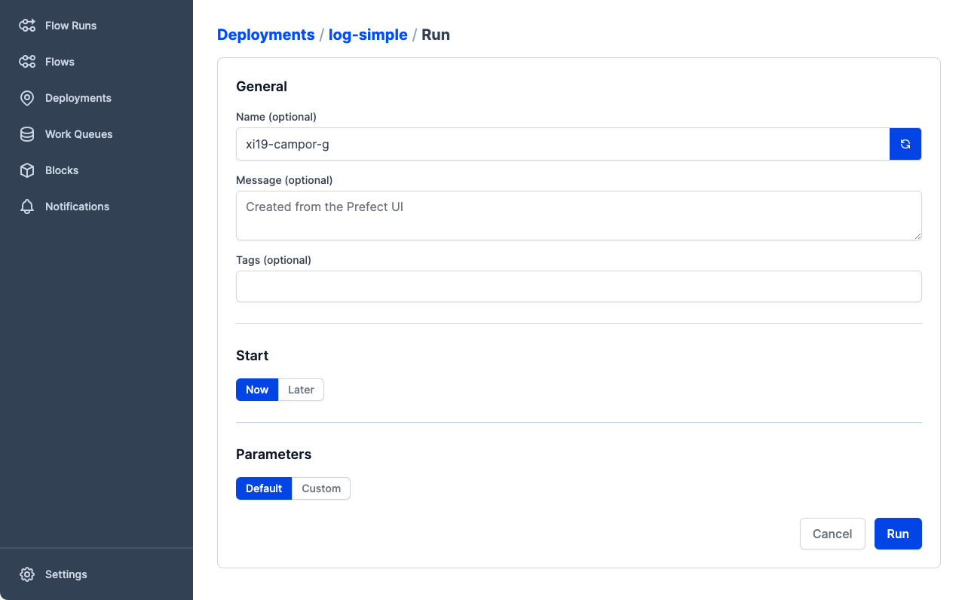Cancel the deployment run form
The image size is (965, 600).
832,534
